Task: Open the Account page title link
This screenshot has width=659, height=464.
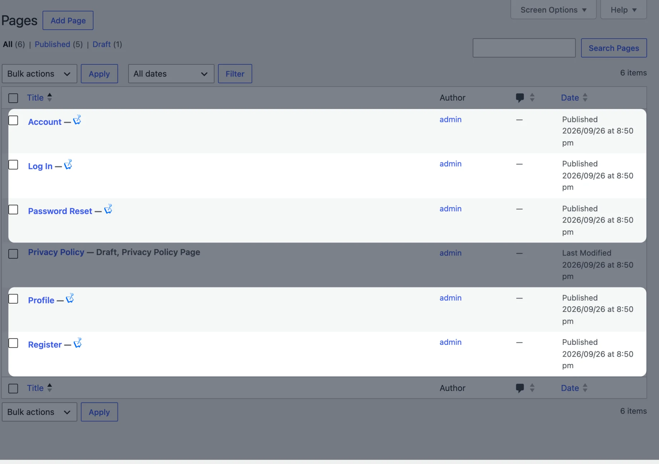Action: pos(45,122)
